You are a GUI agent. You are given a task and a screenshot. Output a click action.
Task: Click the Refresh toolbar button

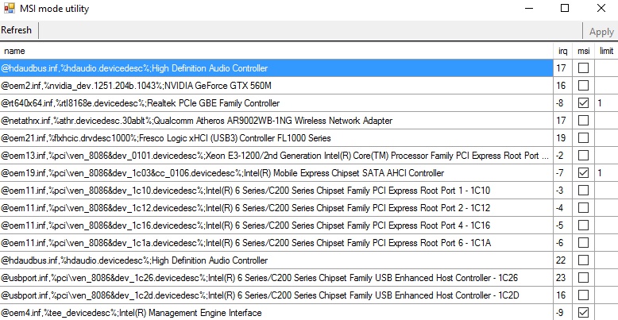(17, 31)
